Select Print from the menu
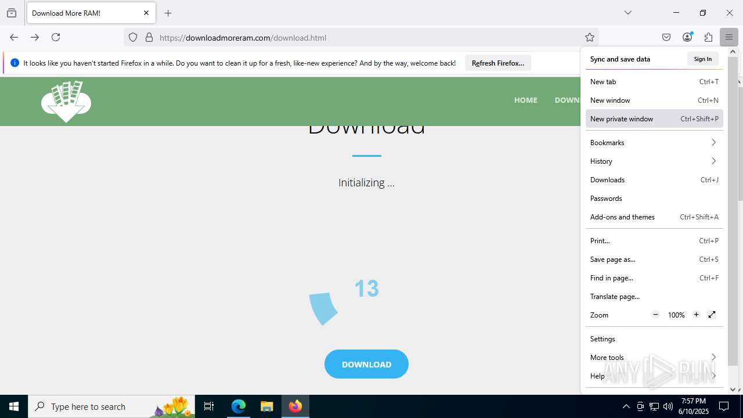 (x=654, y=241)
